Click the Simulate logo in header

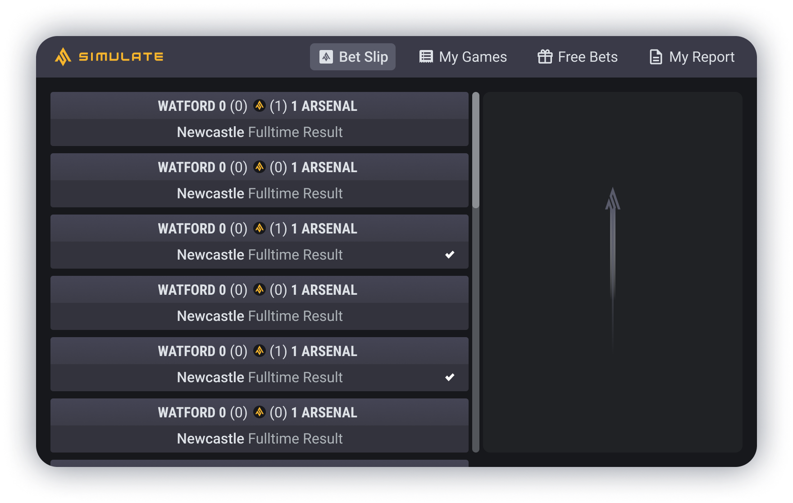coord(109,57)
